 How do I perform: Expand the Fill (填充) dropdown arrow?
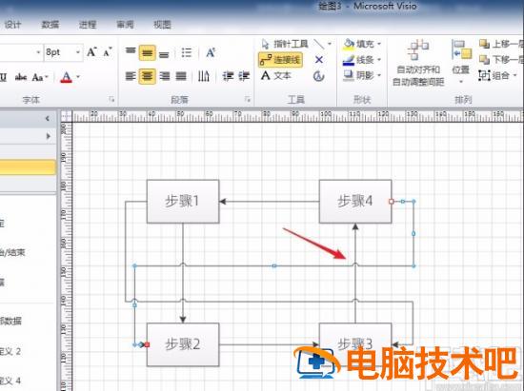[379, 44]
